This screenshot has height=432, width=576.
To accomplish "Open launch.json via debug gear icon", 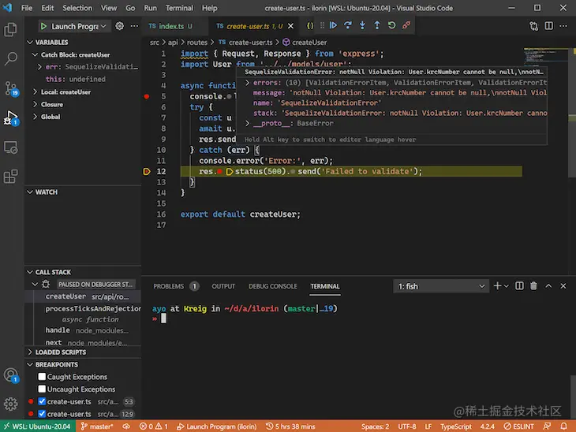I will 120,26.
